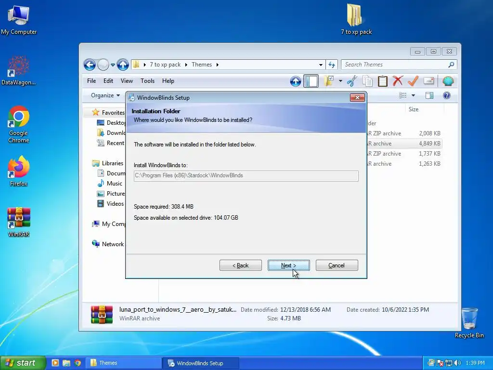Select file row sized 4,849 KB
Viewport: 493px width, 370px height.
(x=404, y=144)
